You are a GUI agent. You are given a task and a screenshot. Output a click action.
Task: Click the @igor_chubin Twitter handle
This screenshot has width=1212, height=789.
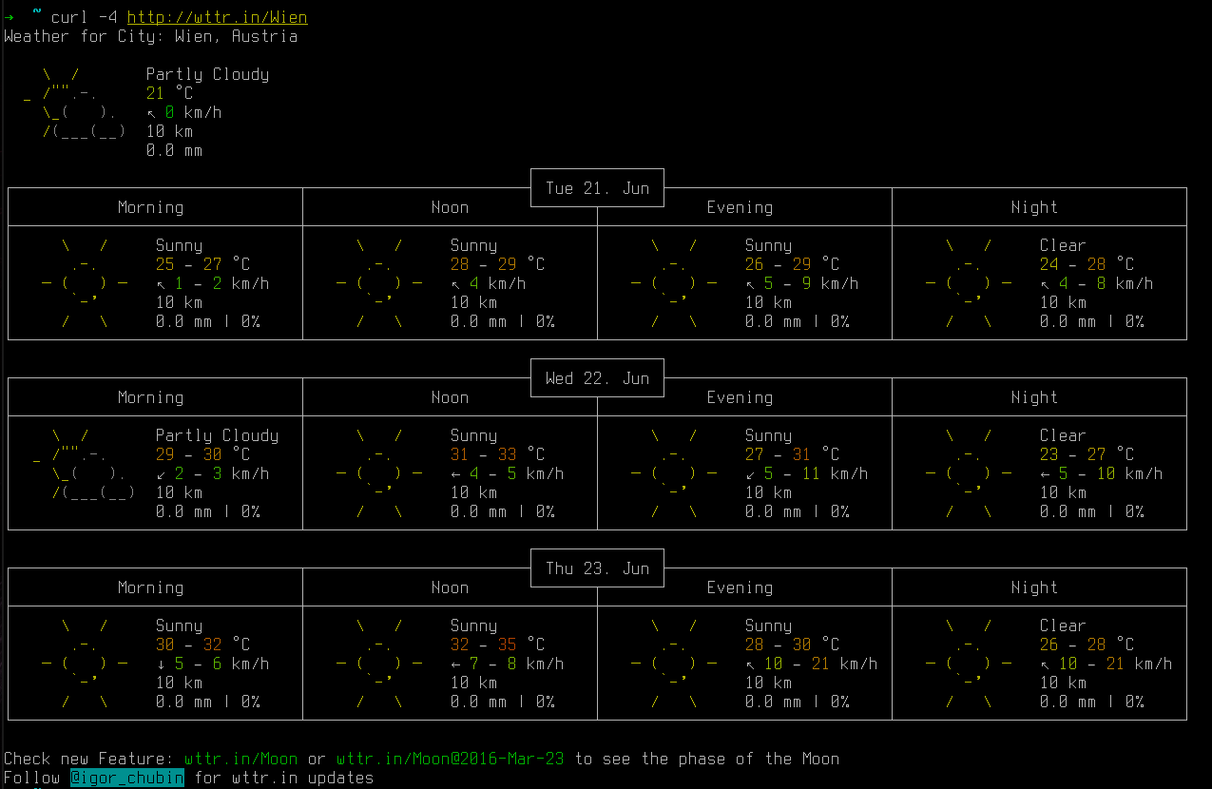(127, 778)
